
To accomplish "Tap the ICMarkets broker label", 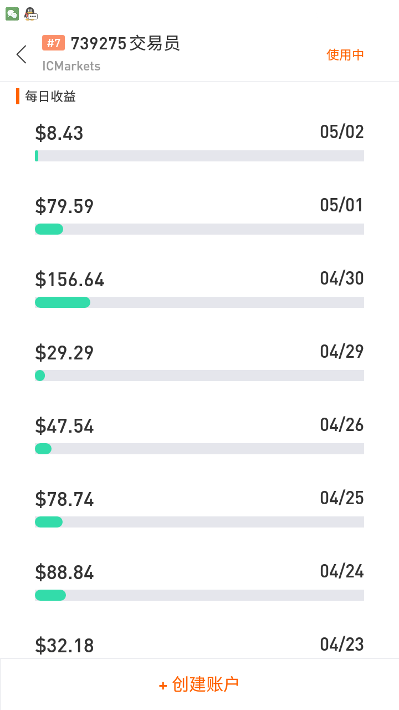I will (x=71, y=66).
